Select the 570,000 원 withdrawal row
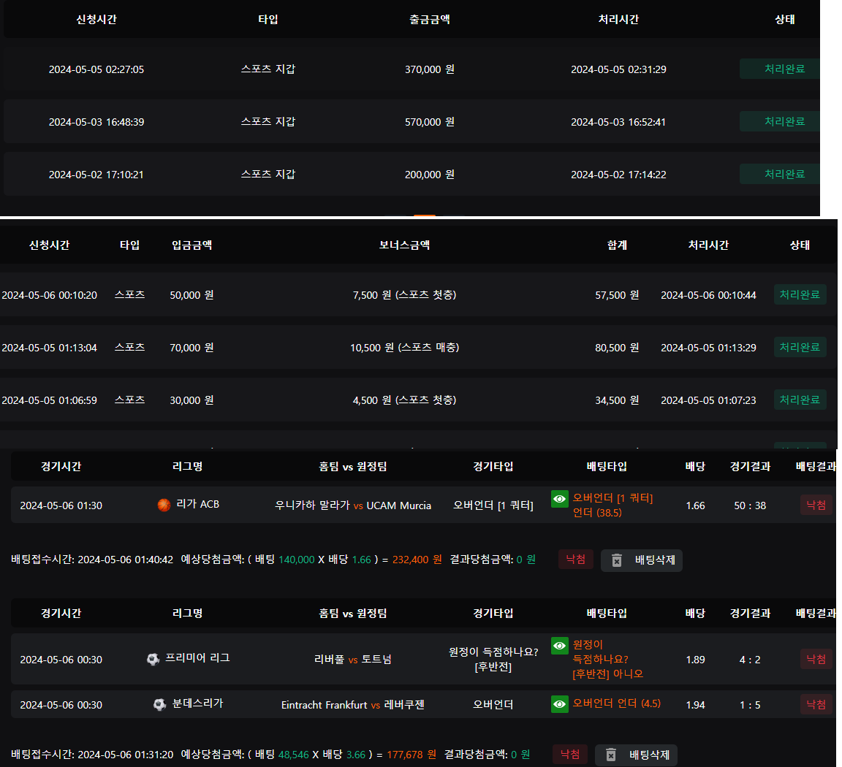Image resolution: width=842 pixels, height=767 pixels. [x=430, y=122]
